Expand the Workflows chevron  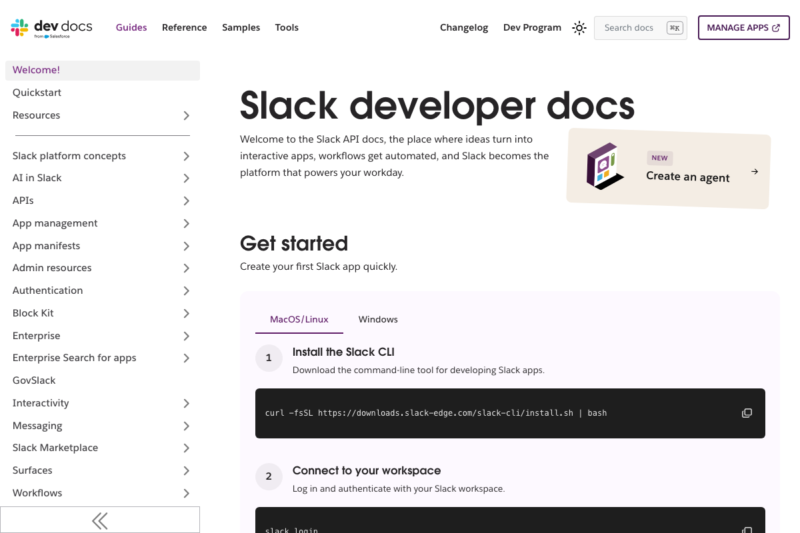pos(187,493)
